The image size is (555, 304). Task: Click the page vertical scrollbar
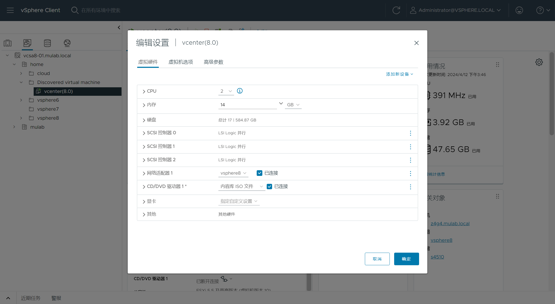[x=552, y=94]
